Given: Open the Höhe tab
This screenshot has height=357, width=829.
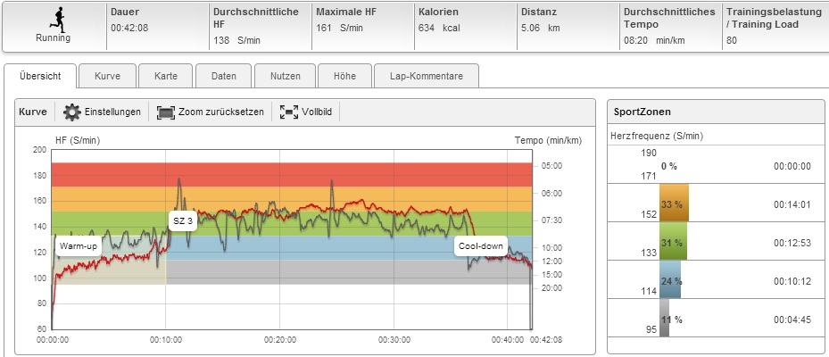Looking at the screenshot, I should tap(344, 77).
